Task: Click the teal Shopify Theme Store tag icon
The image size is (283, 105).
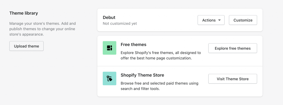Action: point(109,79)
